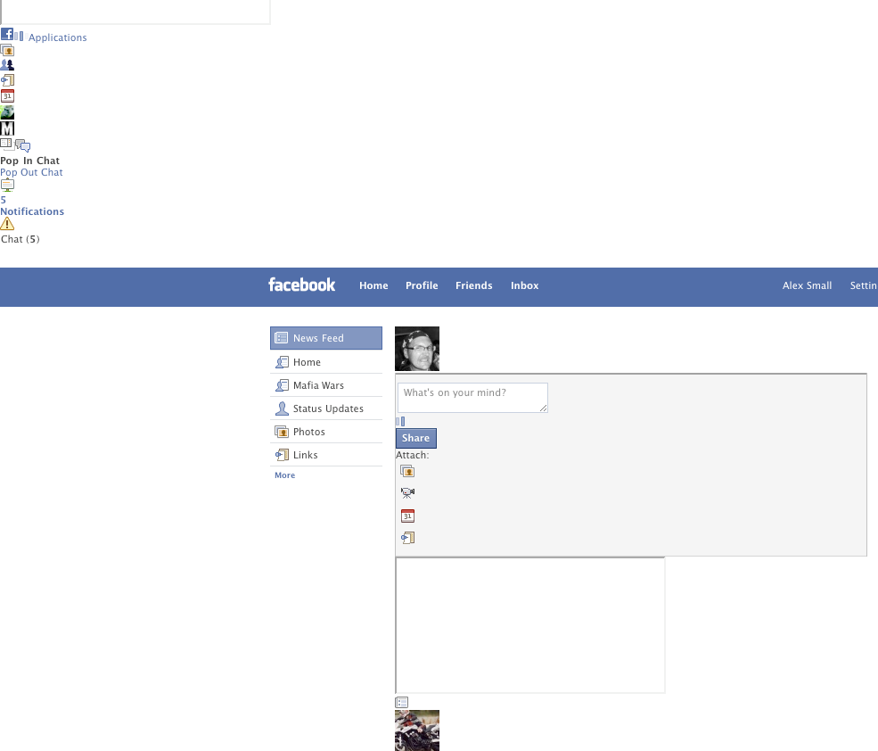The height and width of the screenshot is (751, 878).
Task: Click the Groups two-people icon
Action: [7, 65]
